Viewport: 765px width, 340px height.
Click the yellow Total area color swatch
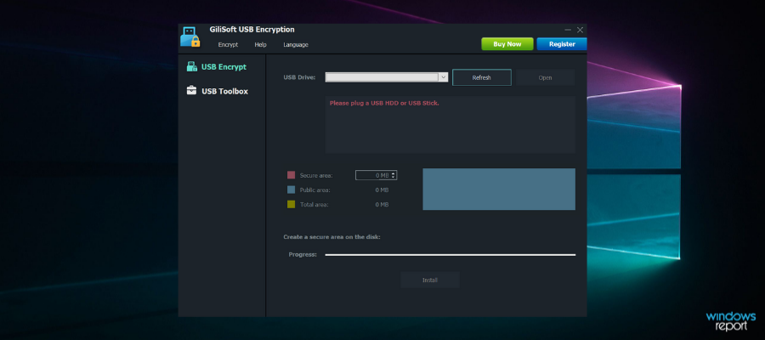(292, 204)
